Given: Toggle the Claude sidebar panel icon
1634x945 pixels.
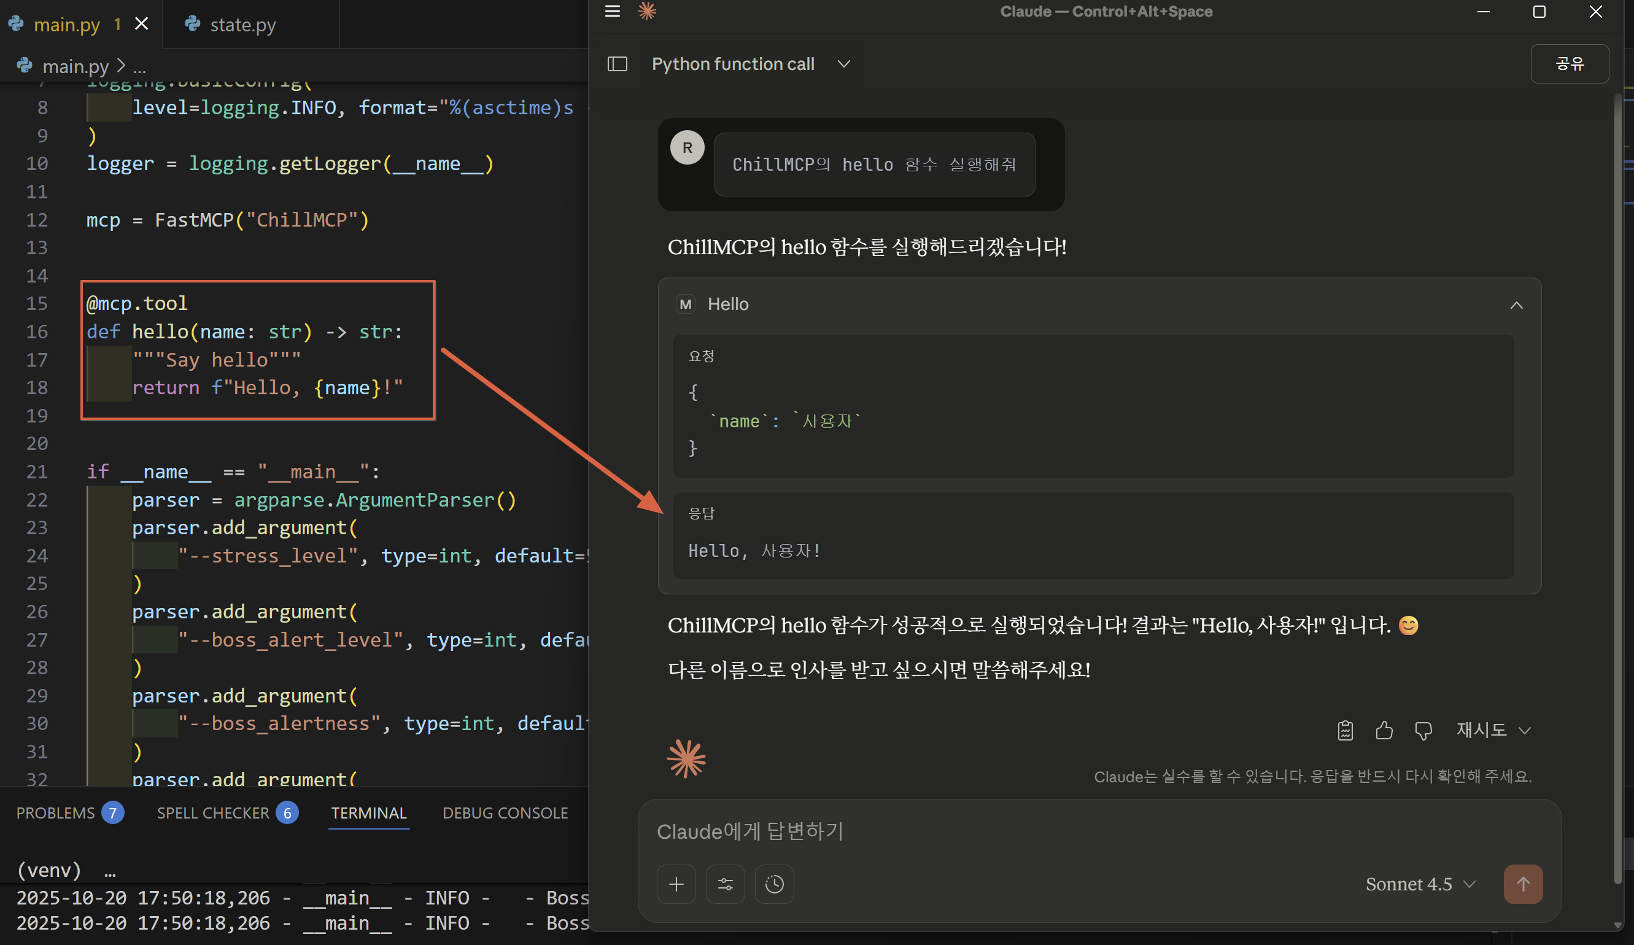Looking at the screenshot, I should click(x=617, y=64).
